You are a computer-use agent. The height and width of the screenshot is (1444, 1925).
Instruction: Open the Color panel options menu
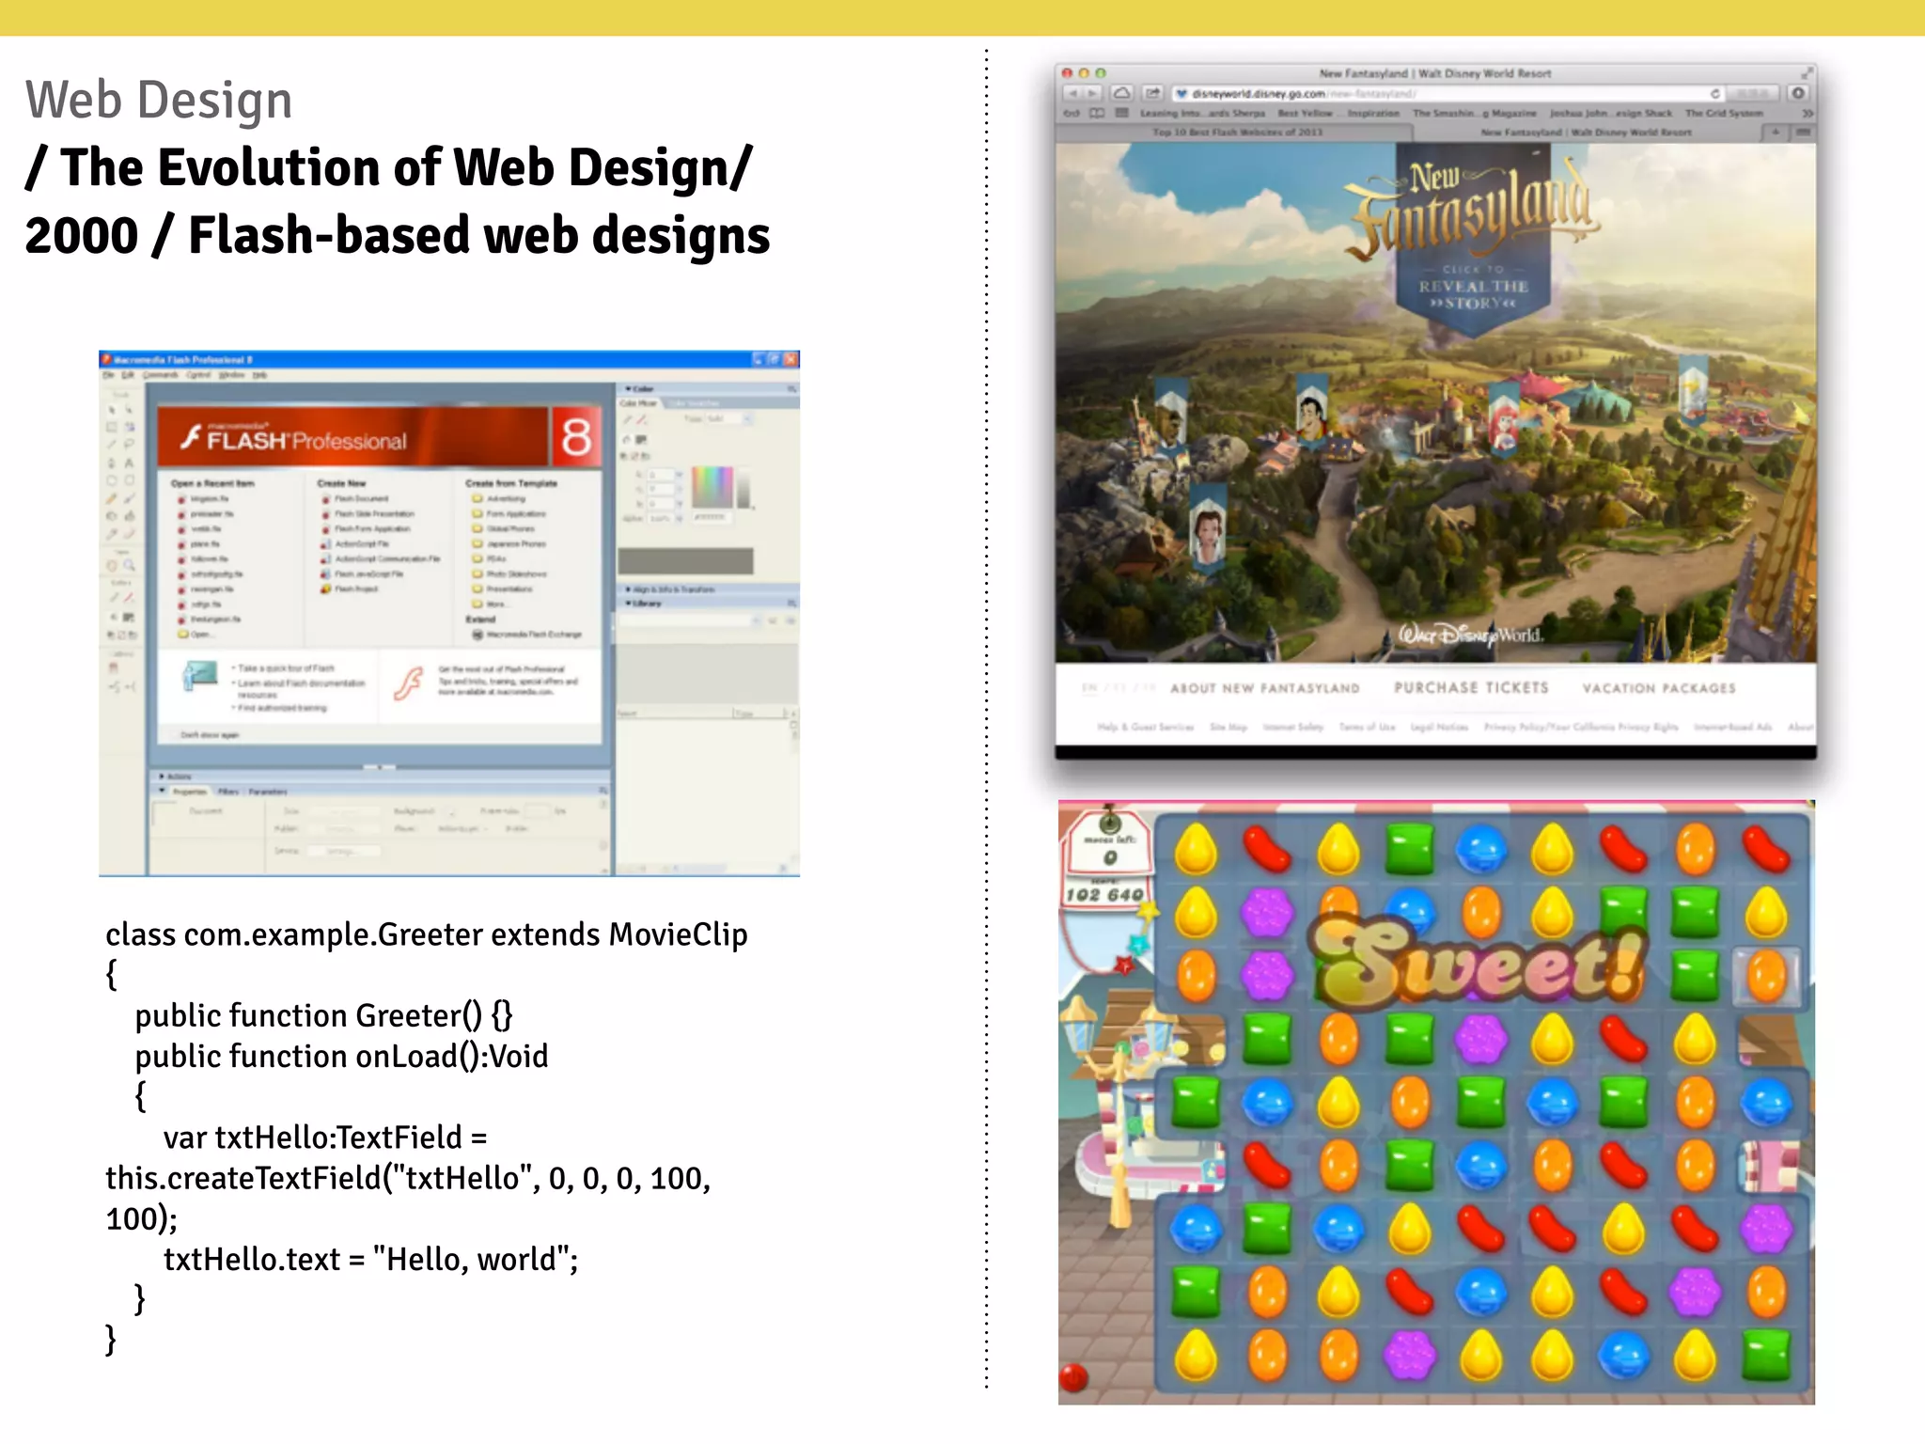(791, 388)
